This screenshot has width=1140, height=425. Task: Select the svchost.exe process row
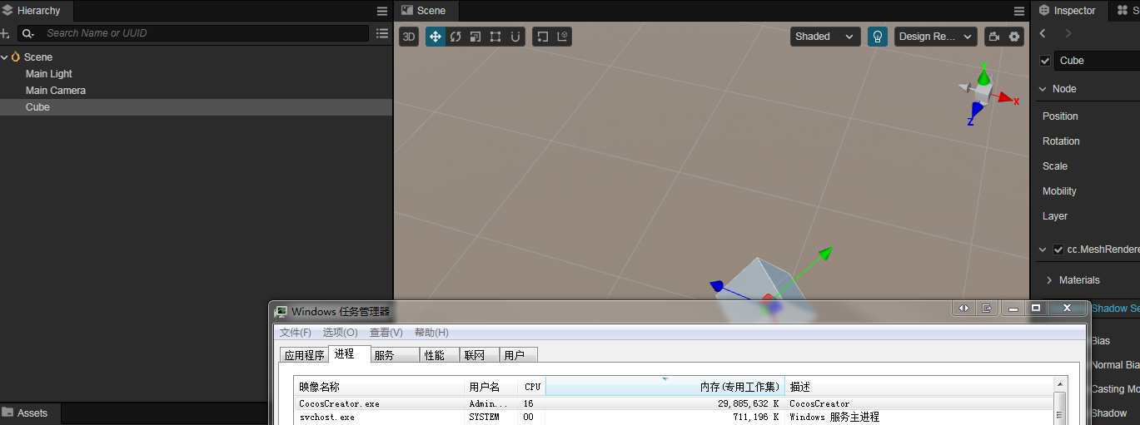pyautogui.click(x=674, y=418)
